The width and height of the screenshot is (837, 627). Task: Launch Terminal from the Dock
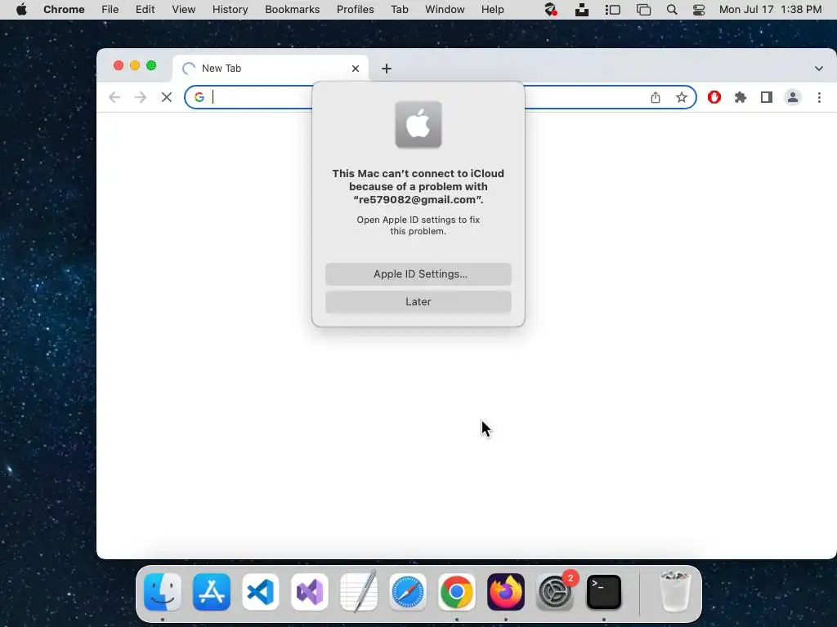pyautogui.click(x=604, y=592)
